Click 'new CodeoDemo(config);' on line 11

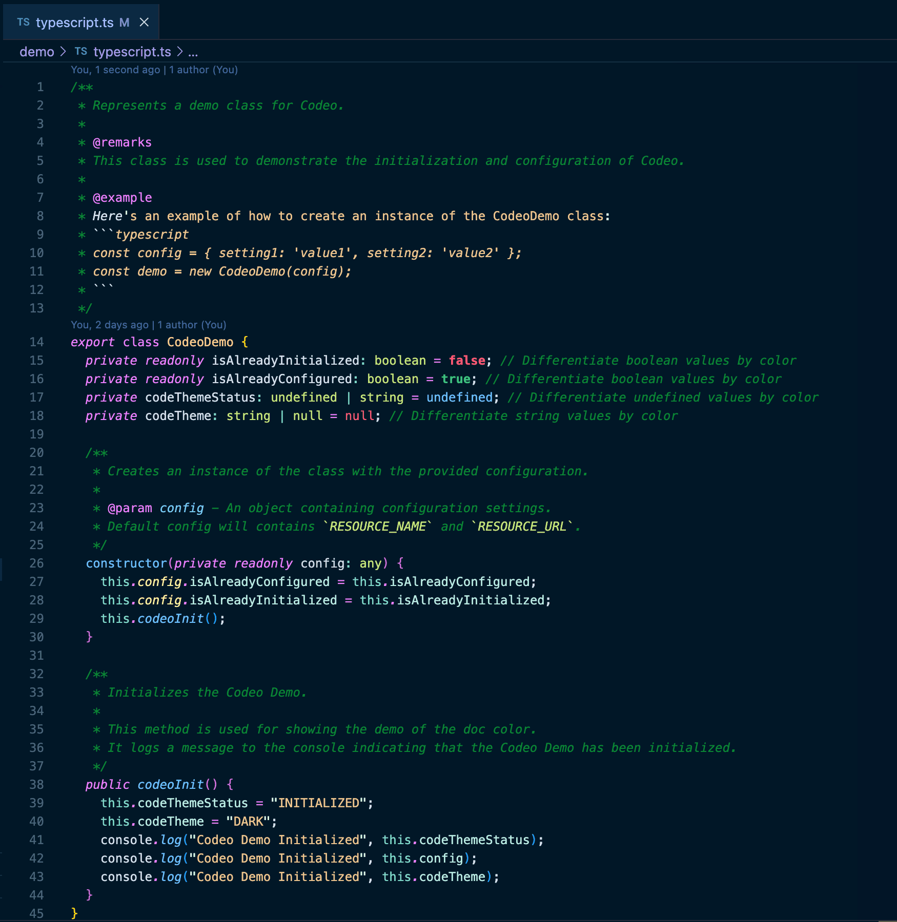270,271
